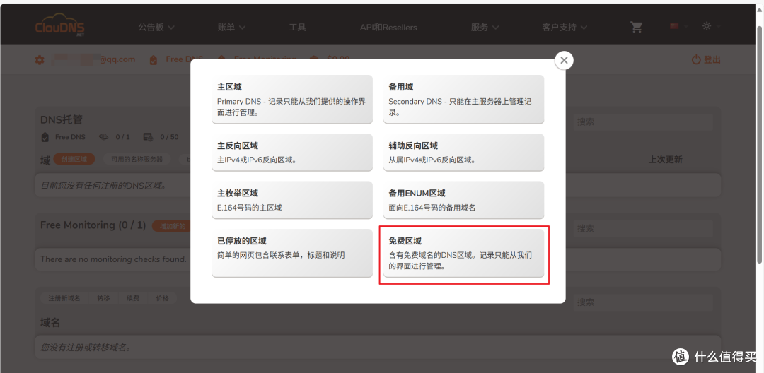Open the 续费 renewal tab

(x=132, y=297)
